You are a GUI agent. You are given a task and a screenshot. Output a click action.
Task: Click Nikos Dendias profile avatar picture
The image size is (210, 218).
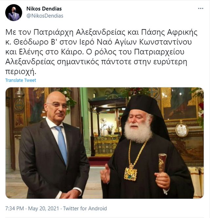pos(14,12)
